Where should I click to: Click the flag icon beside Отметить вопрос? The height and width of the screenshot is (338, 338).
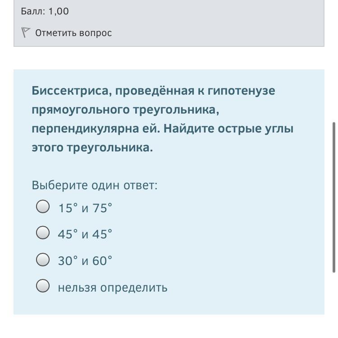26,32
